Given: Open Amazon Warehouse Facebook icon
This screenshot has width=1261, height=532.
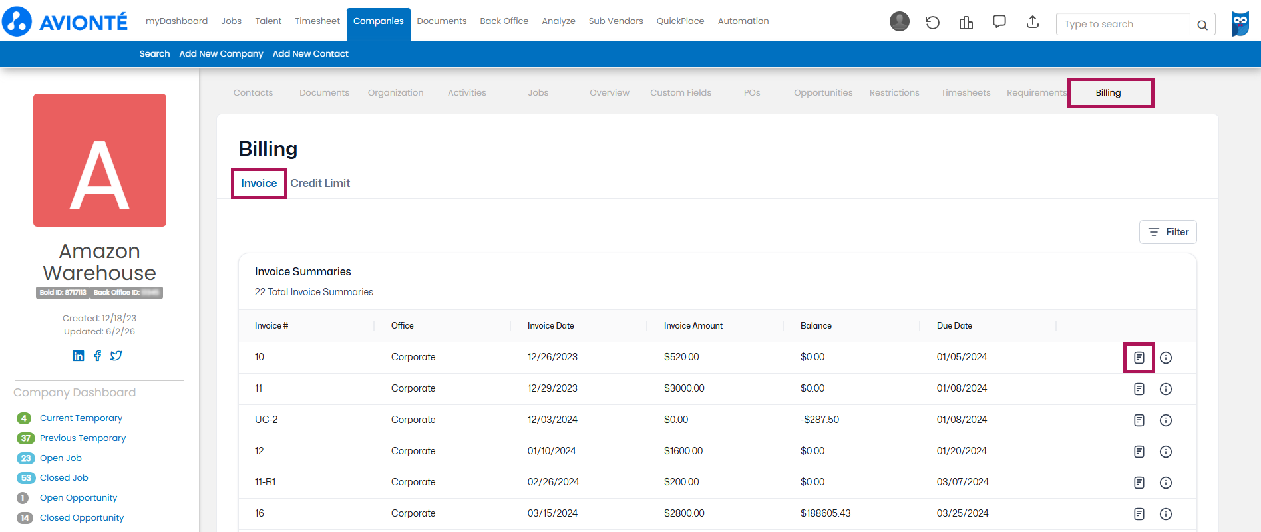Looking at the screenshot, I should click(x=98, y=356).
